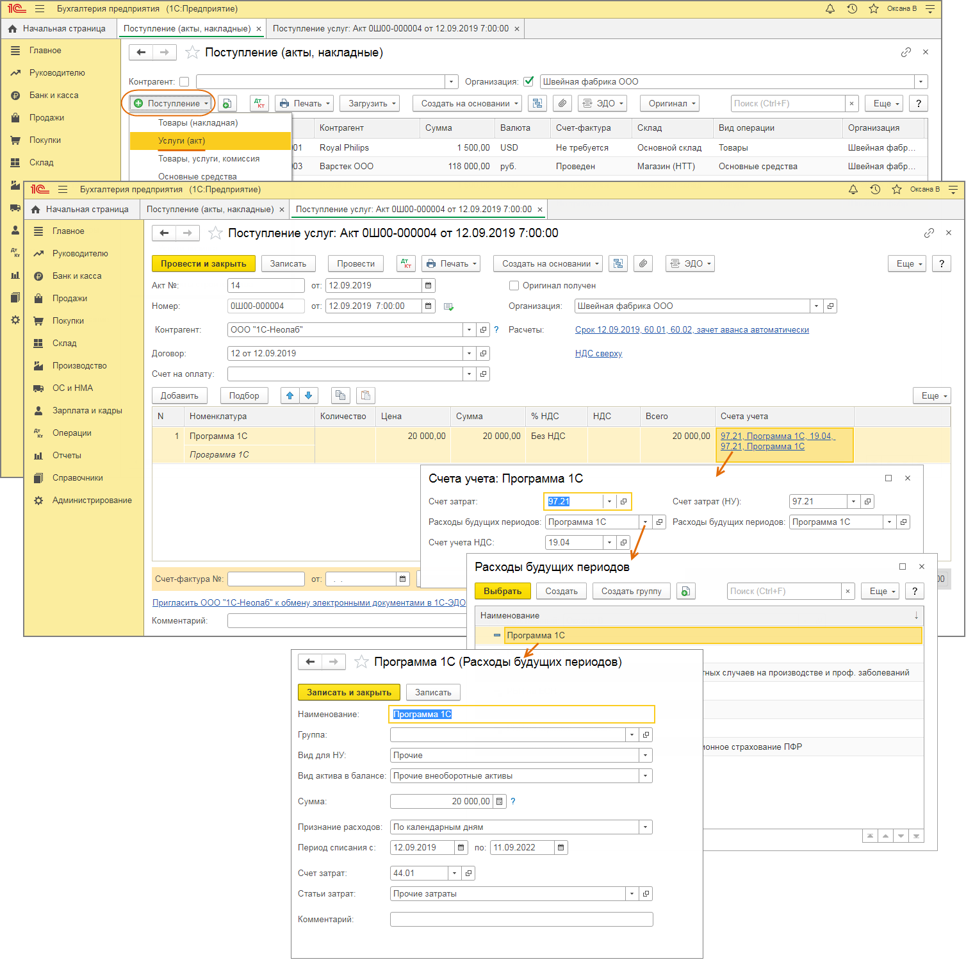This screenshot has height=960, width=966.
Task: Expand Организация Швейная фабрика dropdown in front window
Action: click(x=816, y=306)
